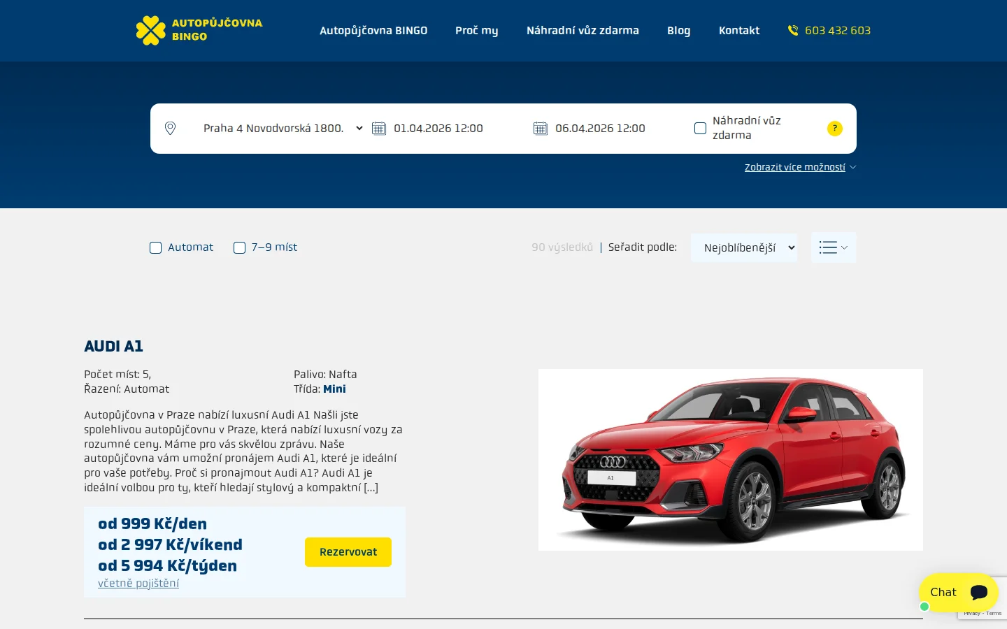This screenshot has height=629, width=1007.
Task: Open the Kontakt menu item
Action: [739, 30]
